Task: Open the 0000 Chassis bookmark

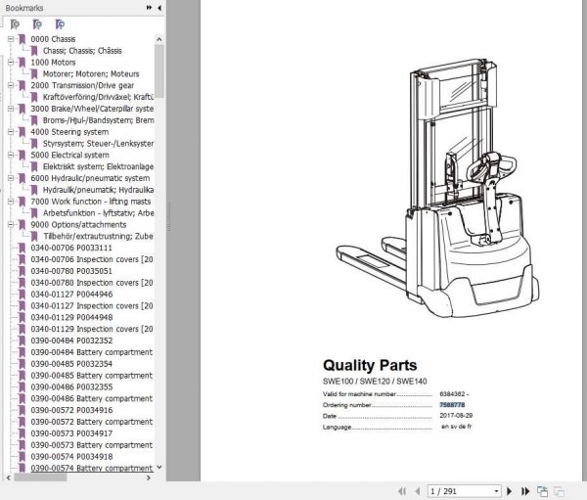Action: pos(53,39)
